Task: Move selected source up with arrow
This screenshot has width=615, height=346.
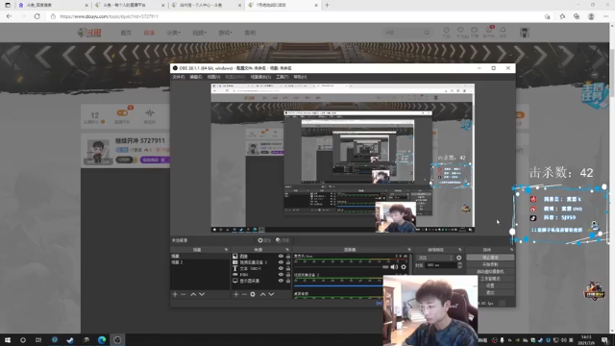Action: coord(262,294)
